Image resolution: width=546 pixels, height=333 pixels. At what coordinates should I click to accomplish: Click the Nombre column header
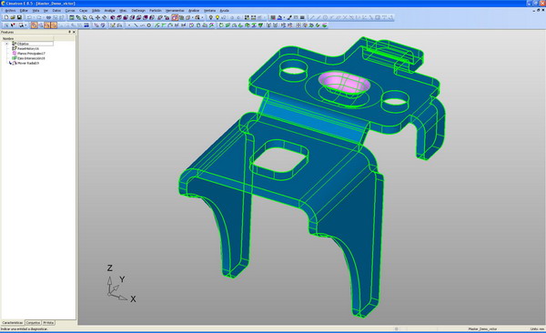[27, 38]
